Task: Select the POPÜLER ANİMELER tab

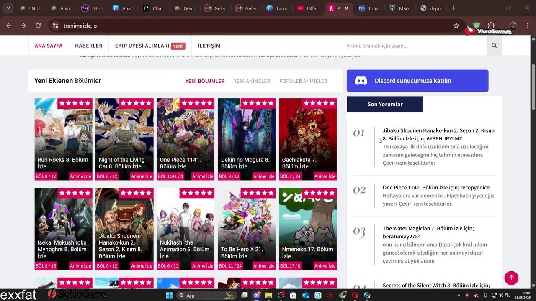Action: 303,81
